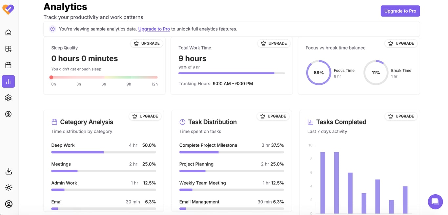Open the Home page from the sidebar

(9, 32)
